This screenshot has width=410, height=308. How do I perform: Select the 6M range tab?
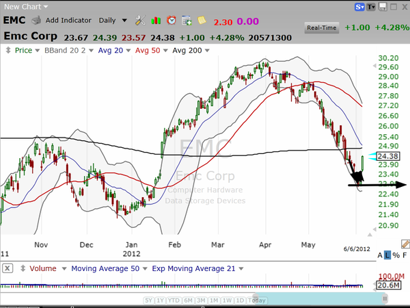[188, 300]
